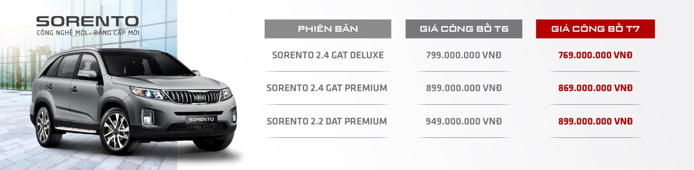Click the 799.000.000 VNĐ T6 price
694x170 pixels.
point(463,55)
